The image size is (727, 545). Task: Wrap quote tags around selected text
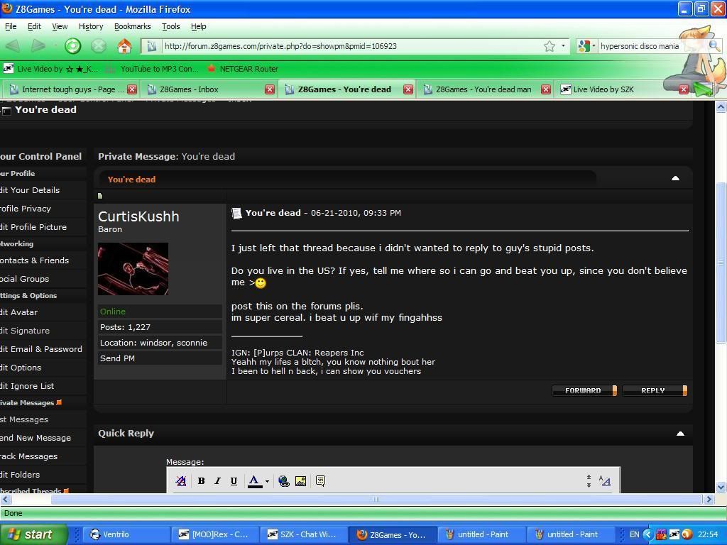tap(320, 481)
